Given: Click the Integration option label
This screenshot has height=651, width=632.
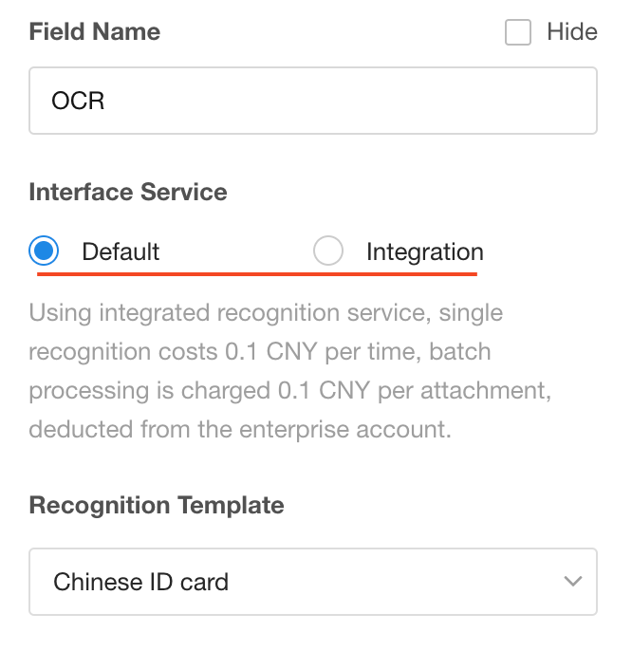Looking at the screenshot, I should coord(424,252).
